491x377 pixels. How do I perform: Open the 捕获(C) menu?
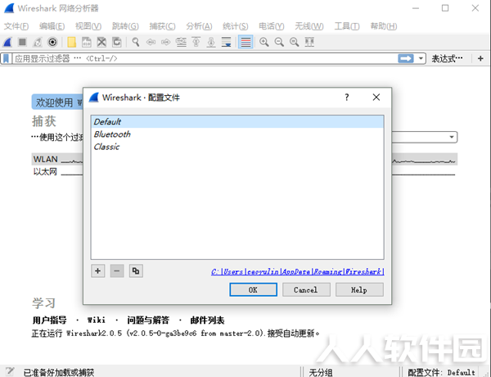(x=162, y=26)
